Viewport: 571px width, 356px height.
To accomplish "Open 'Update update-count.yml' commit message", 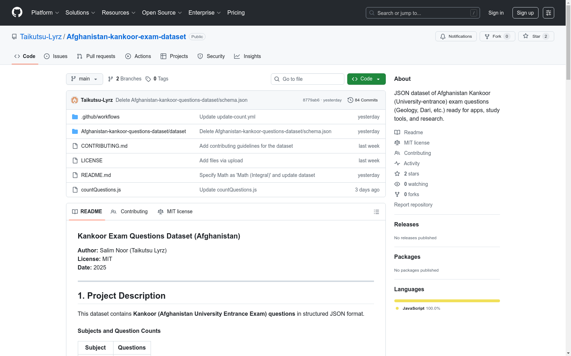I will click(x=227, y=117).
